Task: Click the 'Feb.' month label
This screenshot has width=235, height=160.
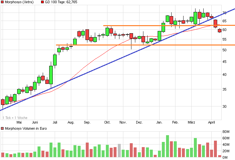Action: coord(175,122)
